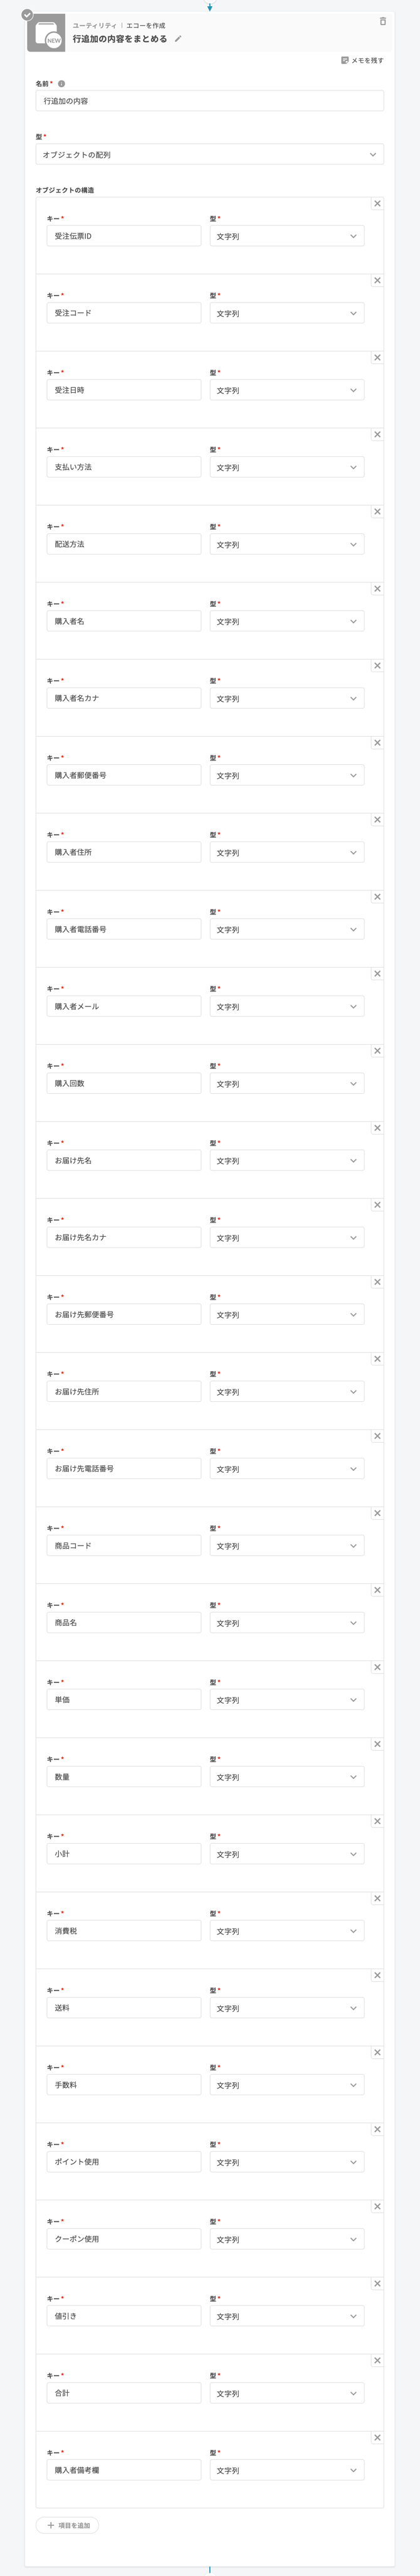420x2576 pixels.
Task: Remove the 受注伝票ID row with its X
Action: point(377,204)
